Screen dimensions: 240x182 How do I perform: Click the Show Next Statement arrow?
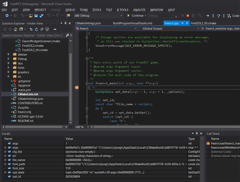pos(208,16)
